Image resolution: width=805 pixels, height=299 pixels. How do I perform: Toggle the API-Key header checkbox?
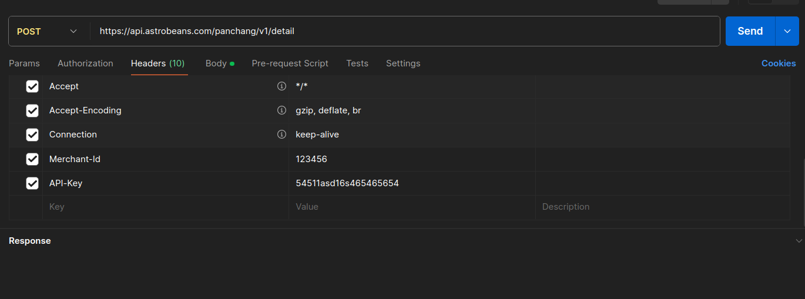[32, 183]
